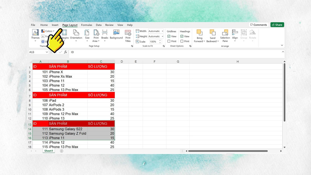
Task: Select column D header
Action: pyautogui.click(x=122, y=61)
